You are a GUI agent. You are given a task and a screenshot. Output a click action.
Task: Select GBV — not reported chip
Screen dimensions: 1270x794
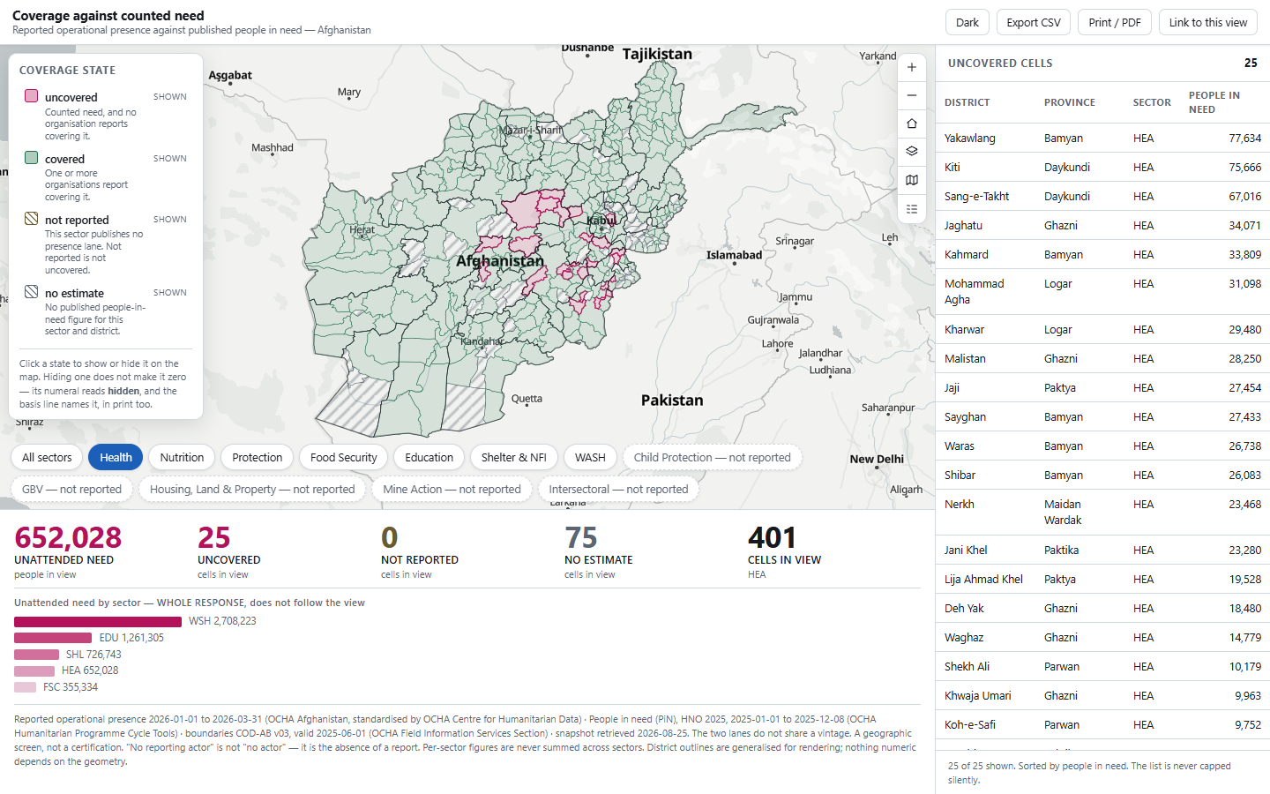click(71, 489)
